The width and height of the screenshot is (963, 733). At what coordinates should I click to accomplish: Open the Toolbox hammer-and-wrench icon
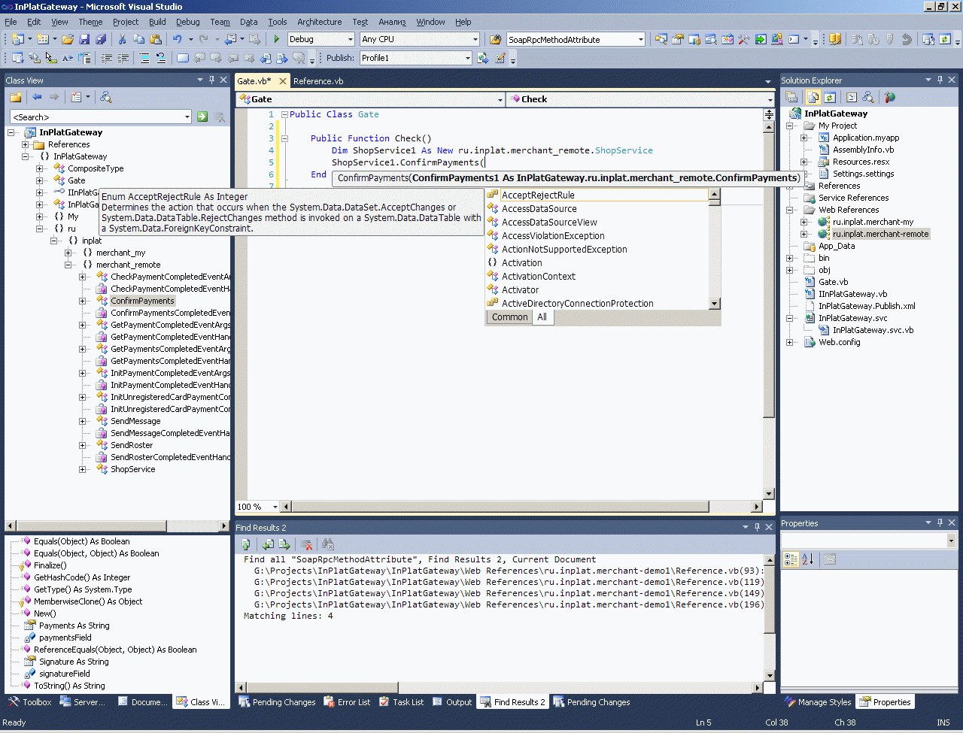pos(744,39)
